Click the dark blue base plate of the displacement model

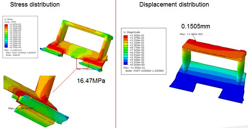207,85
